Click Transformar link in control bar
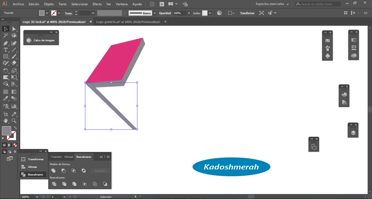This screenshot has height=199, width=372. tap(247, 13)
